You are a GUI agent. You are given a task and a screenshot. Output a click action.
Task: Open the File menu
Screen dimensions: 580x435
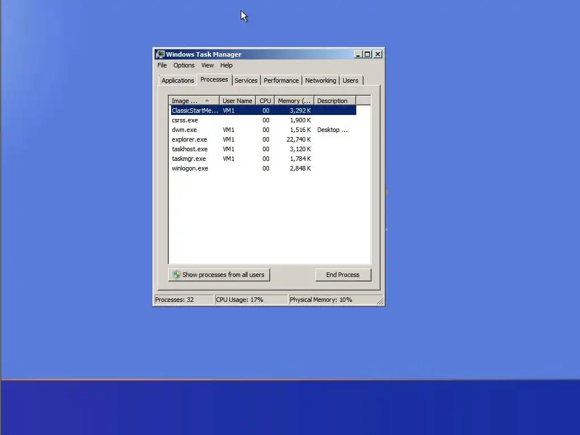coord(162,65)
